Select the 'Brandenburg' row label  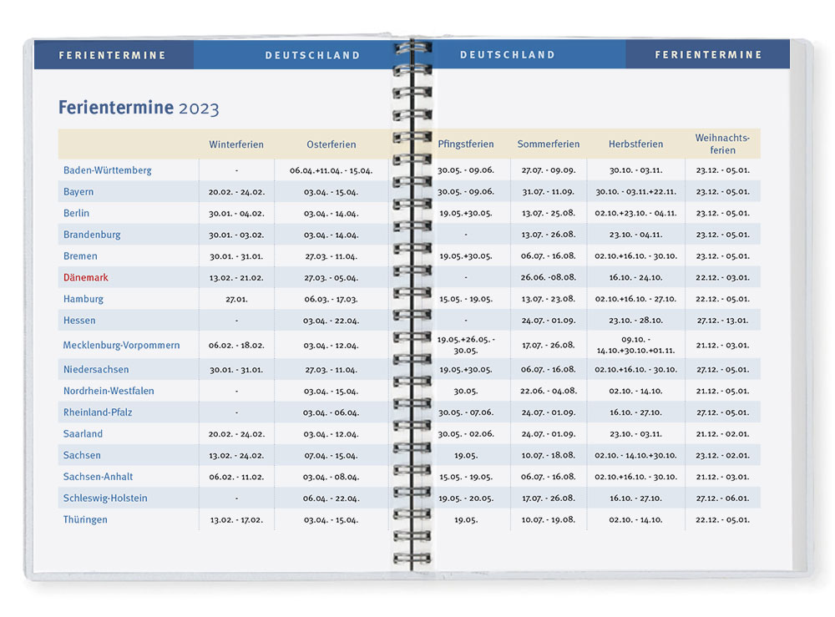(92, 235)
